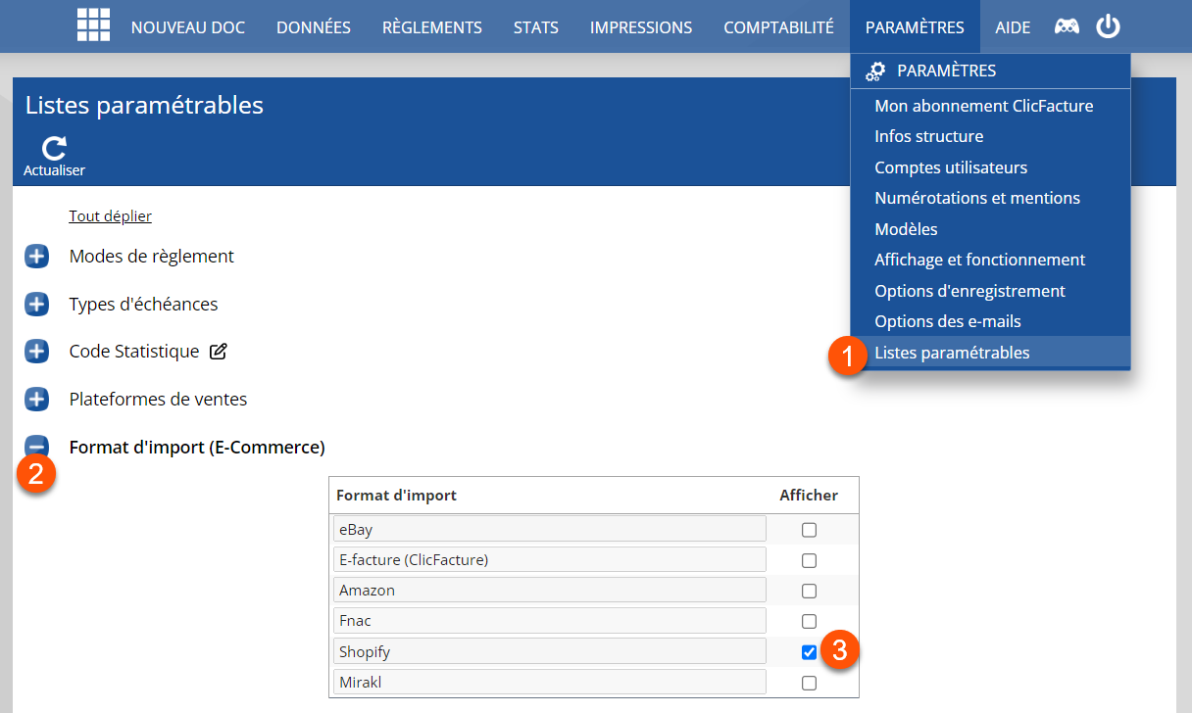The height and width of the screenshot is (713, 1192).
Task: Click the Actualiser refresh icon
Action: point(54,148)
